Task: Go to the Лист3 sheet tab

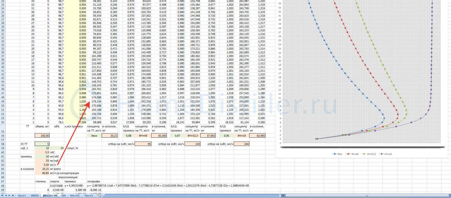Action: [x=89, y=195]
